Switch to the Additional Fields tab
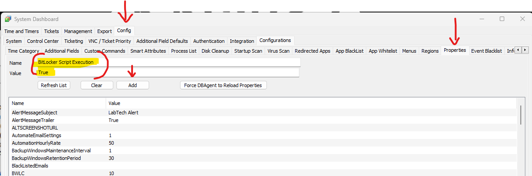 coord(62,51)
